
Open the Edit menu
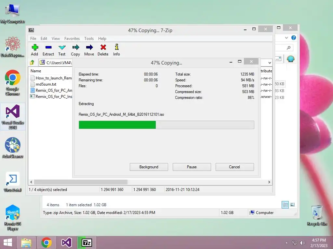[44, 39]
